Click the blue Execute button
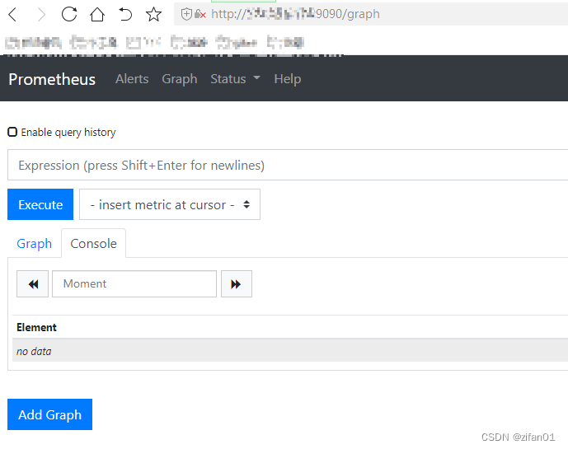568x449 pixels. (40, 204)
